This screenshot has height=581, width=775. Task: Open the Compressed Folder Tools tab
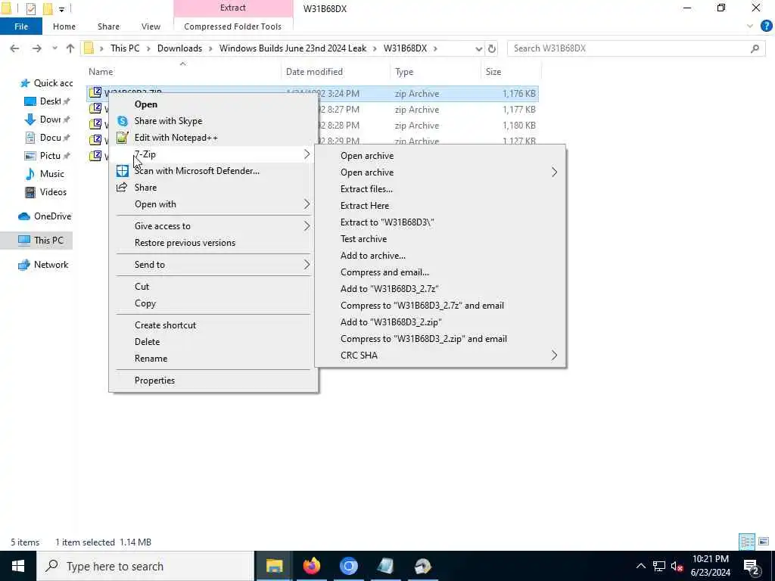pos(233,26)
